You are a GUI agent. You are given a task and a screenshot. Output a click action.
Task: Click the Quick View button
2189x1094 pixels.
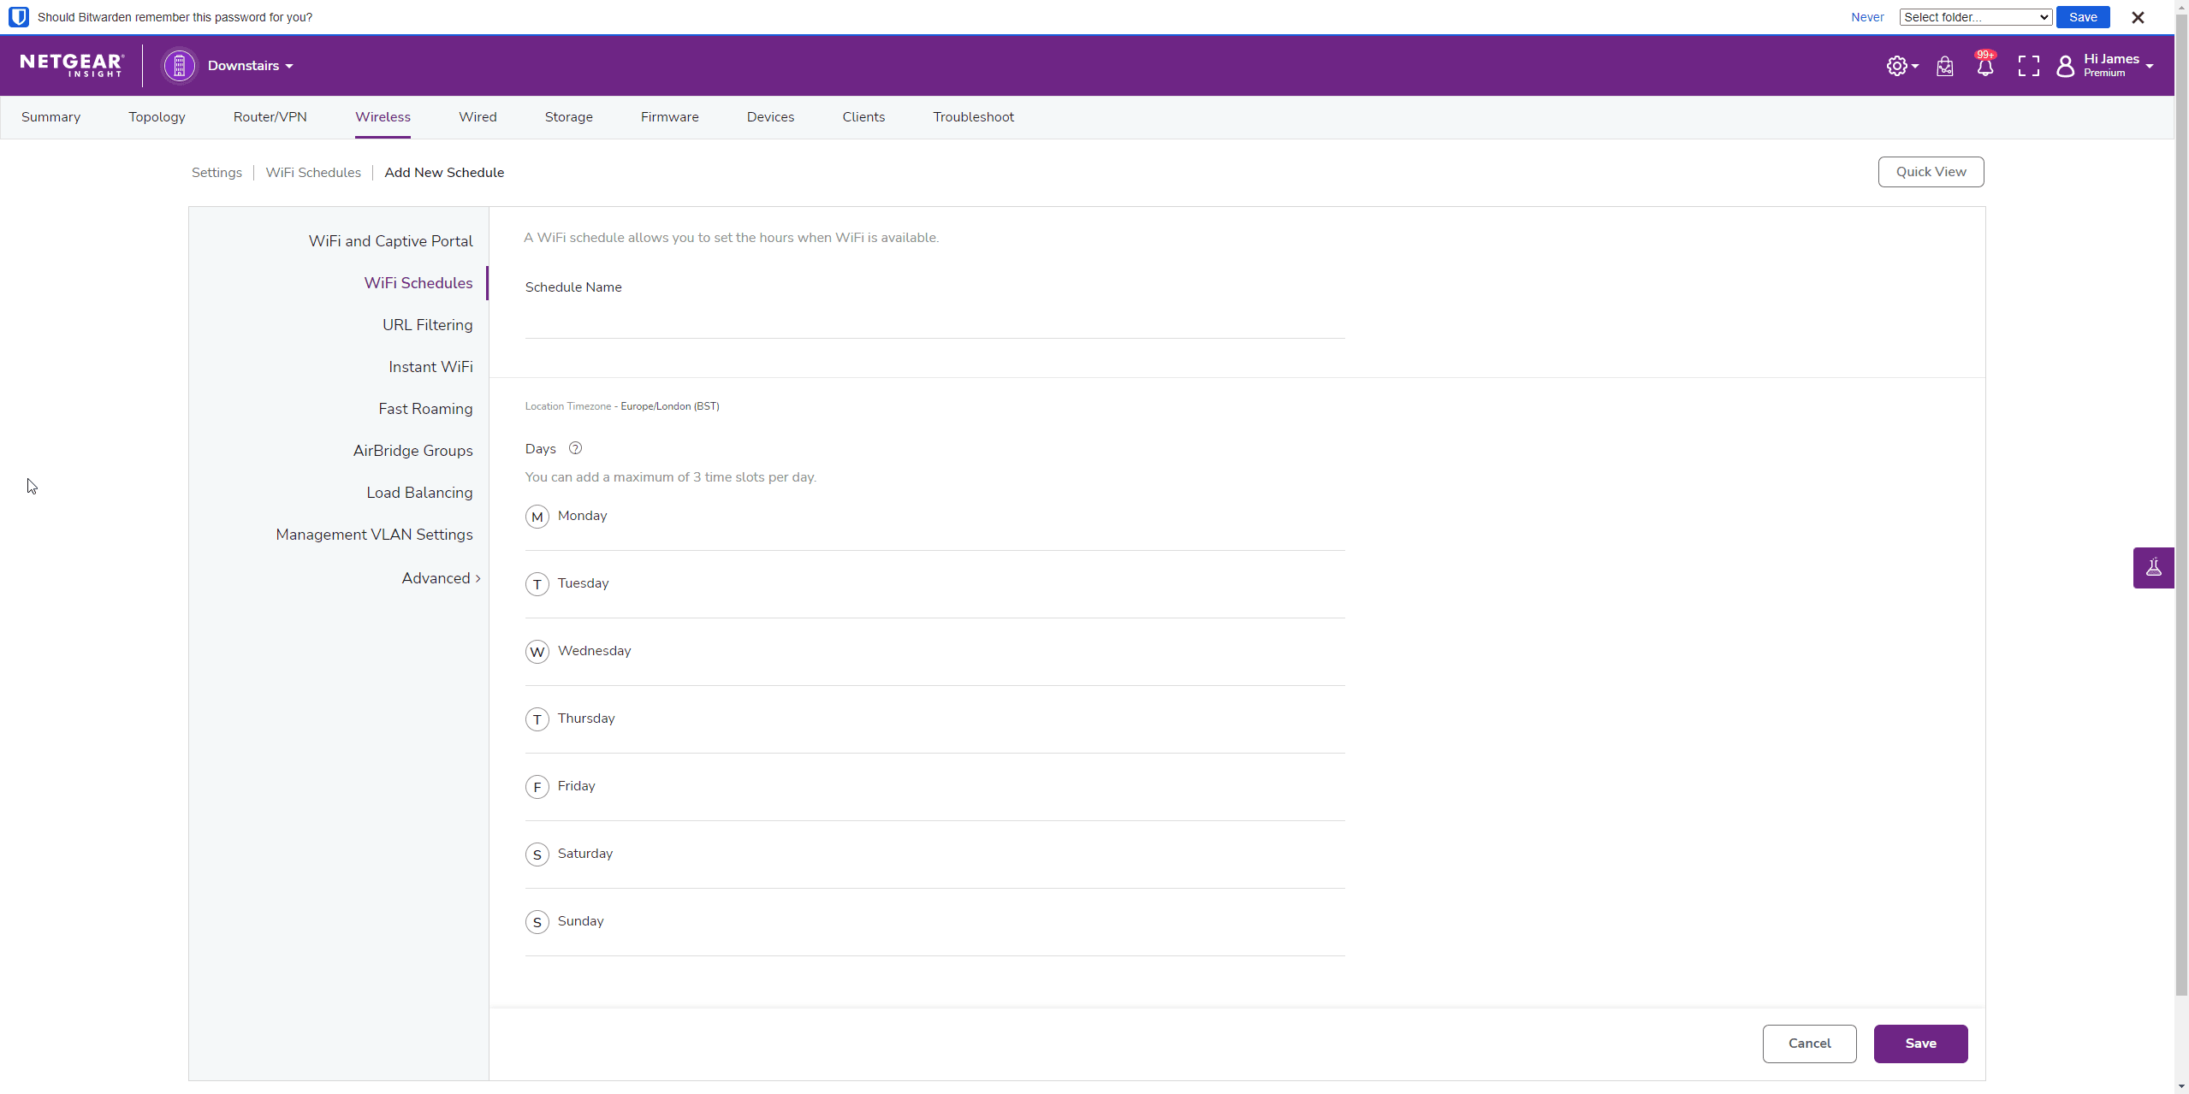pyautogui.click(x=1930, y=172)
